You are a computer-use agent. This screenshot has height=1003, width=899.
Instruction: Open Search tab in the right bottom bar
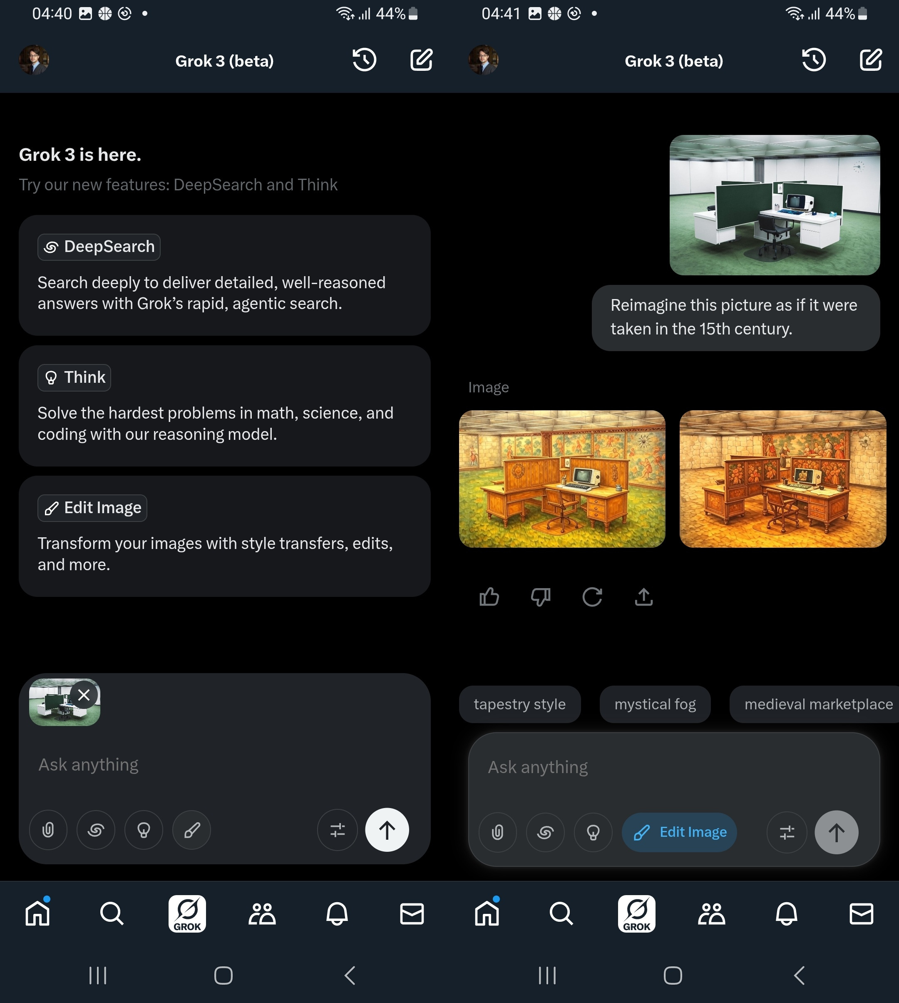pyautogui.click(x=561, y=913)
